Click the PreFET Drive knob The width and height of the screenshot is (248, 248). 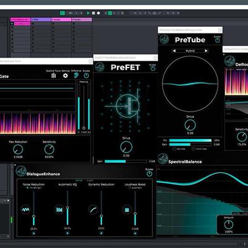126,147
